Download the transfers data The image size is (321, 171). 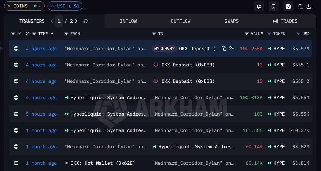click(x=308, y=6)
